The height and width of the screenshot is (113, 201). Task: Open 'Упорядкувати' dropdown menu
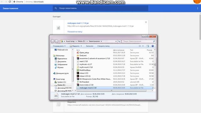tap(59, 46)
